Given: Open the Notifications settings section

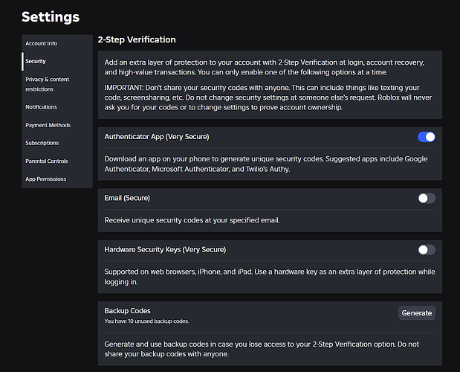Looking at the screenshot, I should pos(41,107).
